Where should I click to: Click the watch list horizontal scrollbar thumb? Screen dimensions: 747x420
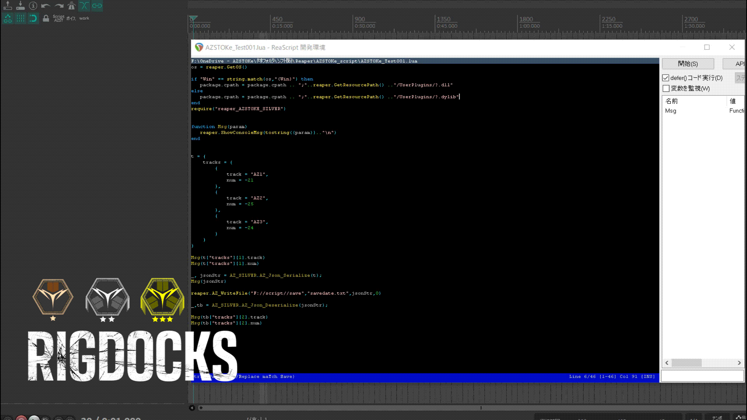click(x=687, y=363)
